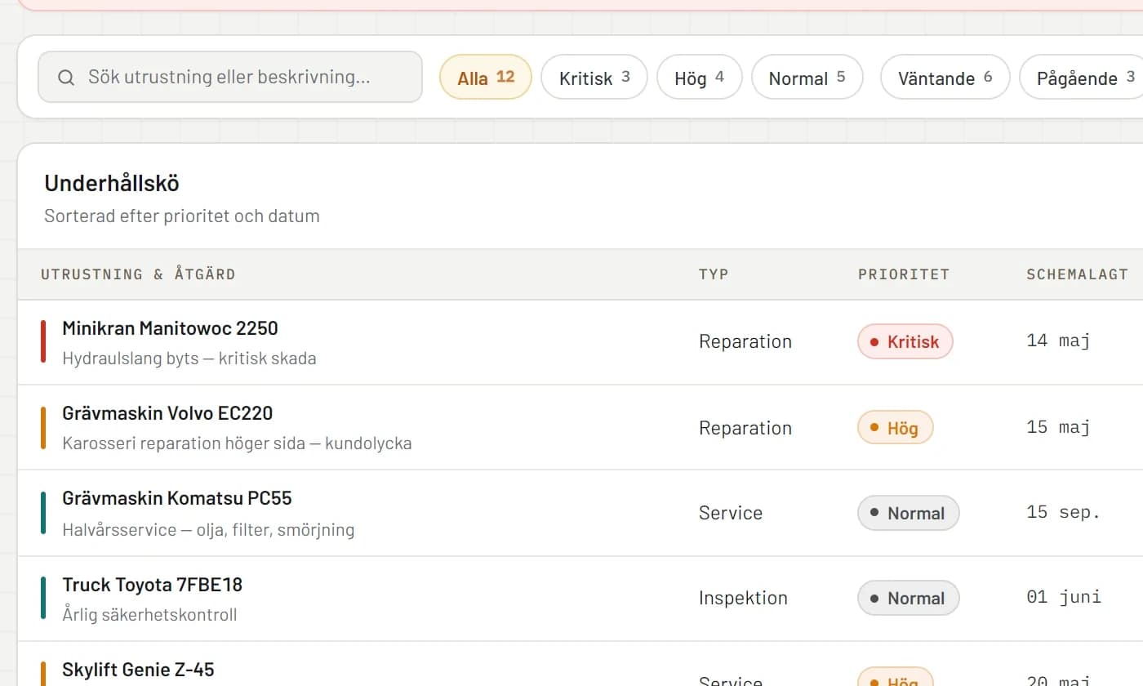This screenshot has height=686, width=1143.
Task: Click 'Halvårsservice — olja, filter, smörjning' description
Action: click(x=208, y=530)
